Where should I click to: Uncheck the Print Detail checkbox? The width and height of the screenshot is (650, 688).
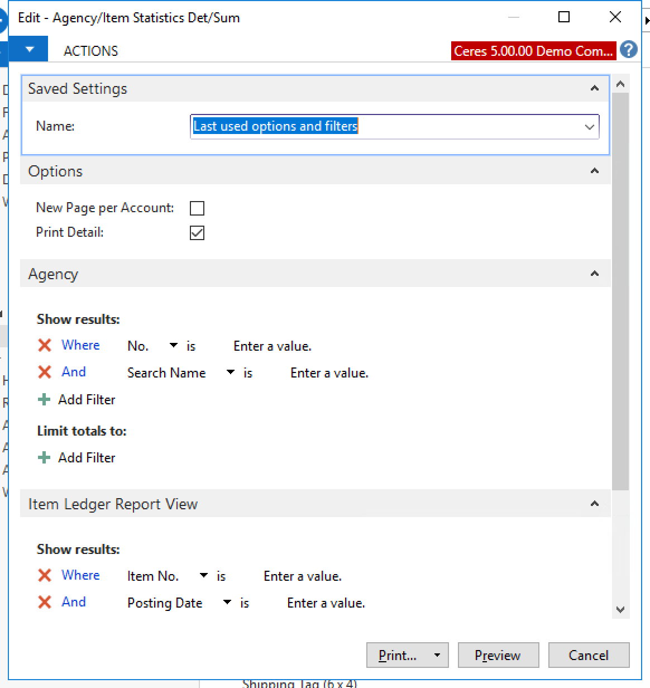pyautogui.click(x=197, y=233)
